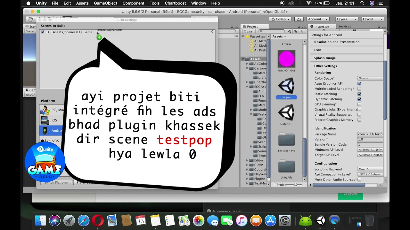This screenshot has height=230, width=410.
Task: Expand the Editor folder in Assets tree
Action: [x=247, y=160]
